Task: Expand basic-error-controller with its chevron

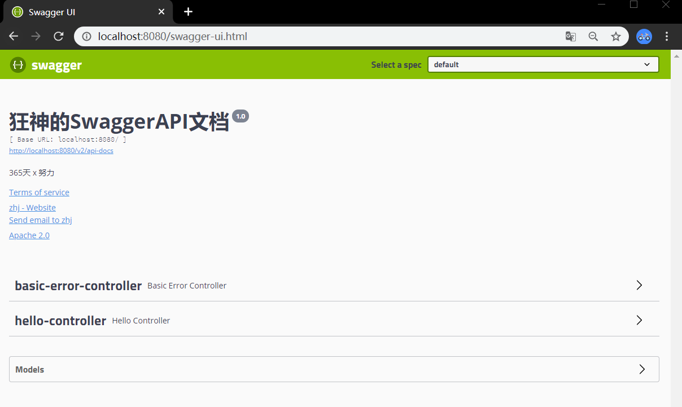Action: 639,285
